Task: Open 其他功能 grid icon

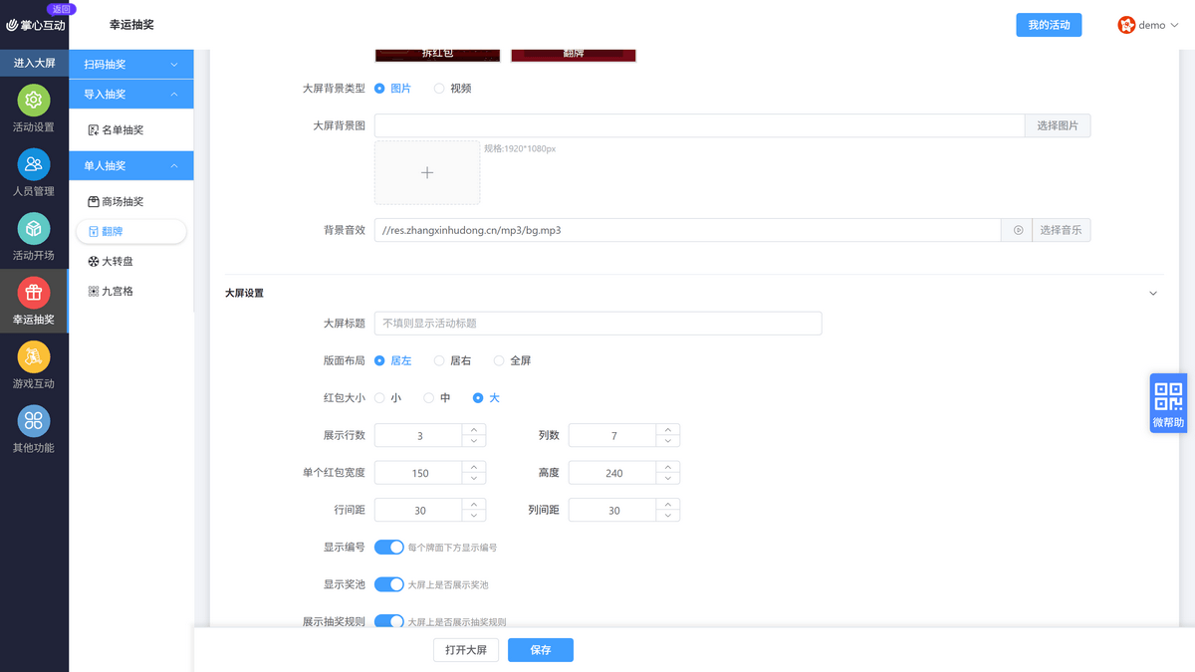Action: (x=34, y=421)
